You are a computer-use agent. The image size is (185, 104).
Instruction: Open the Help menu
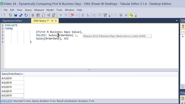coord(79,10)
